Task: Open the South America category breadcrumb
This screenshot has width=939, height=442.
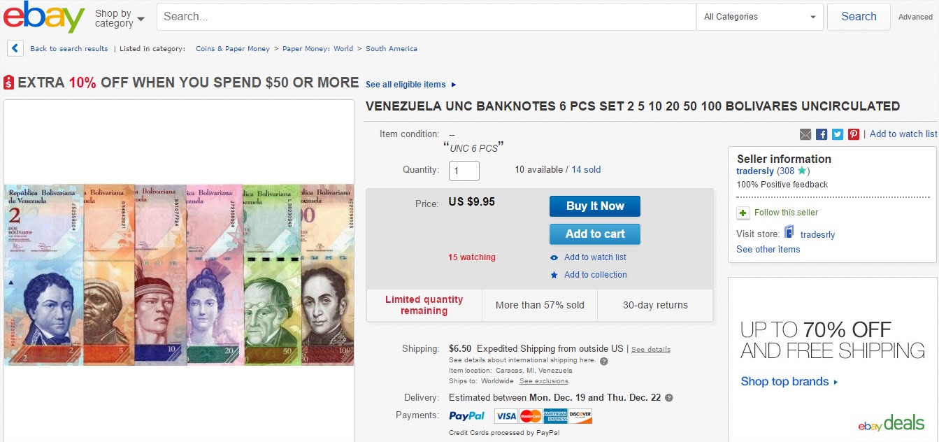Action: click(x=392, y=49)
